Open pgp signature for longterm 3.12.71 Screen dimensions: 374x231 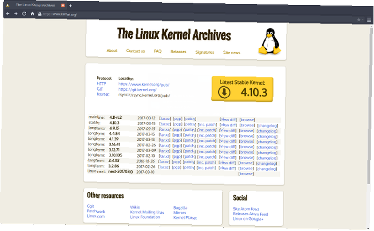pyautogui.click(x=177, y=151)
